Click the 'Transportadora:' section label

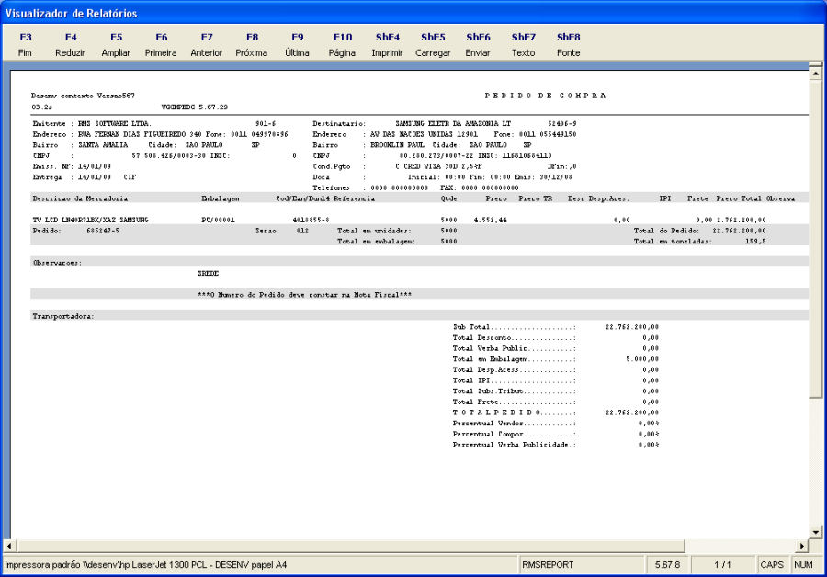click(63, 316)
